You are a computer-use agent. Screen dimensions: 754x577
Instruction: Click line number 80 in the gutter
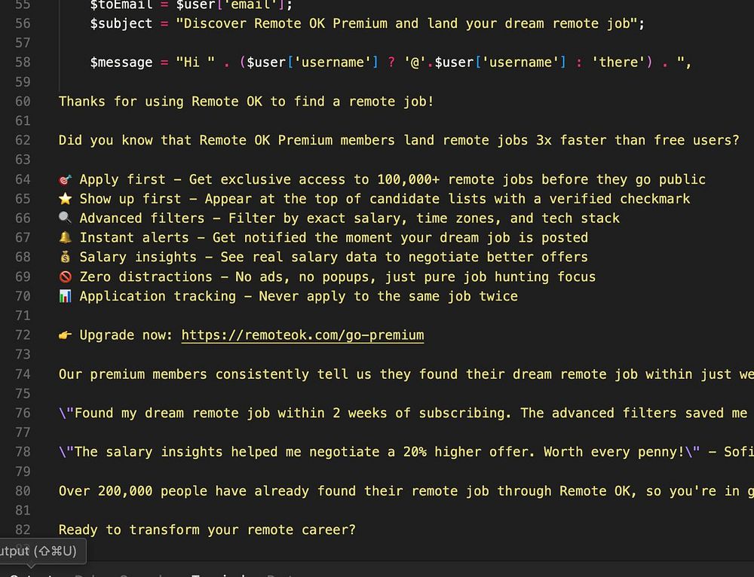point(23,491)
